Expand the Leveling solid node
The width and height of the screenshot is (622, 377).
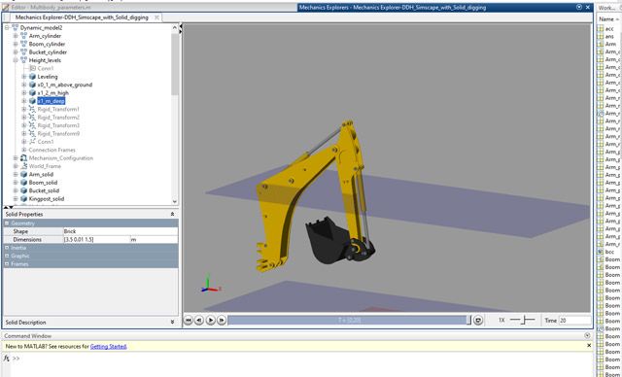point(24,77)
